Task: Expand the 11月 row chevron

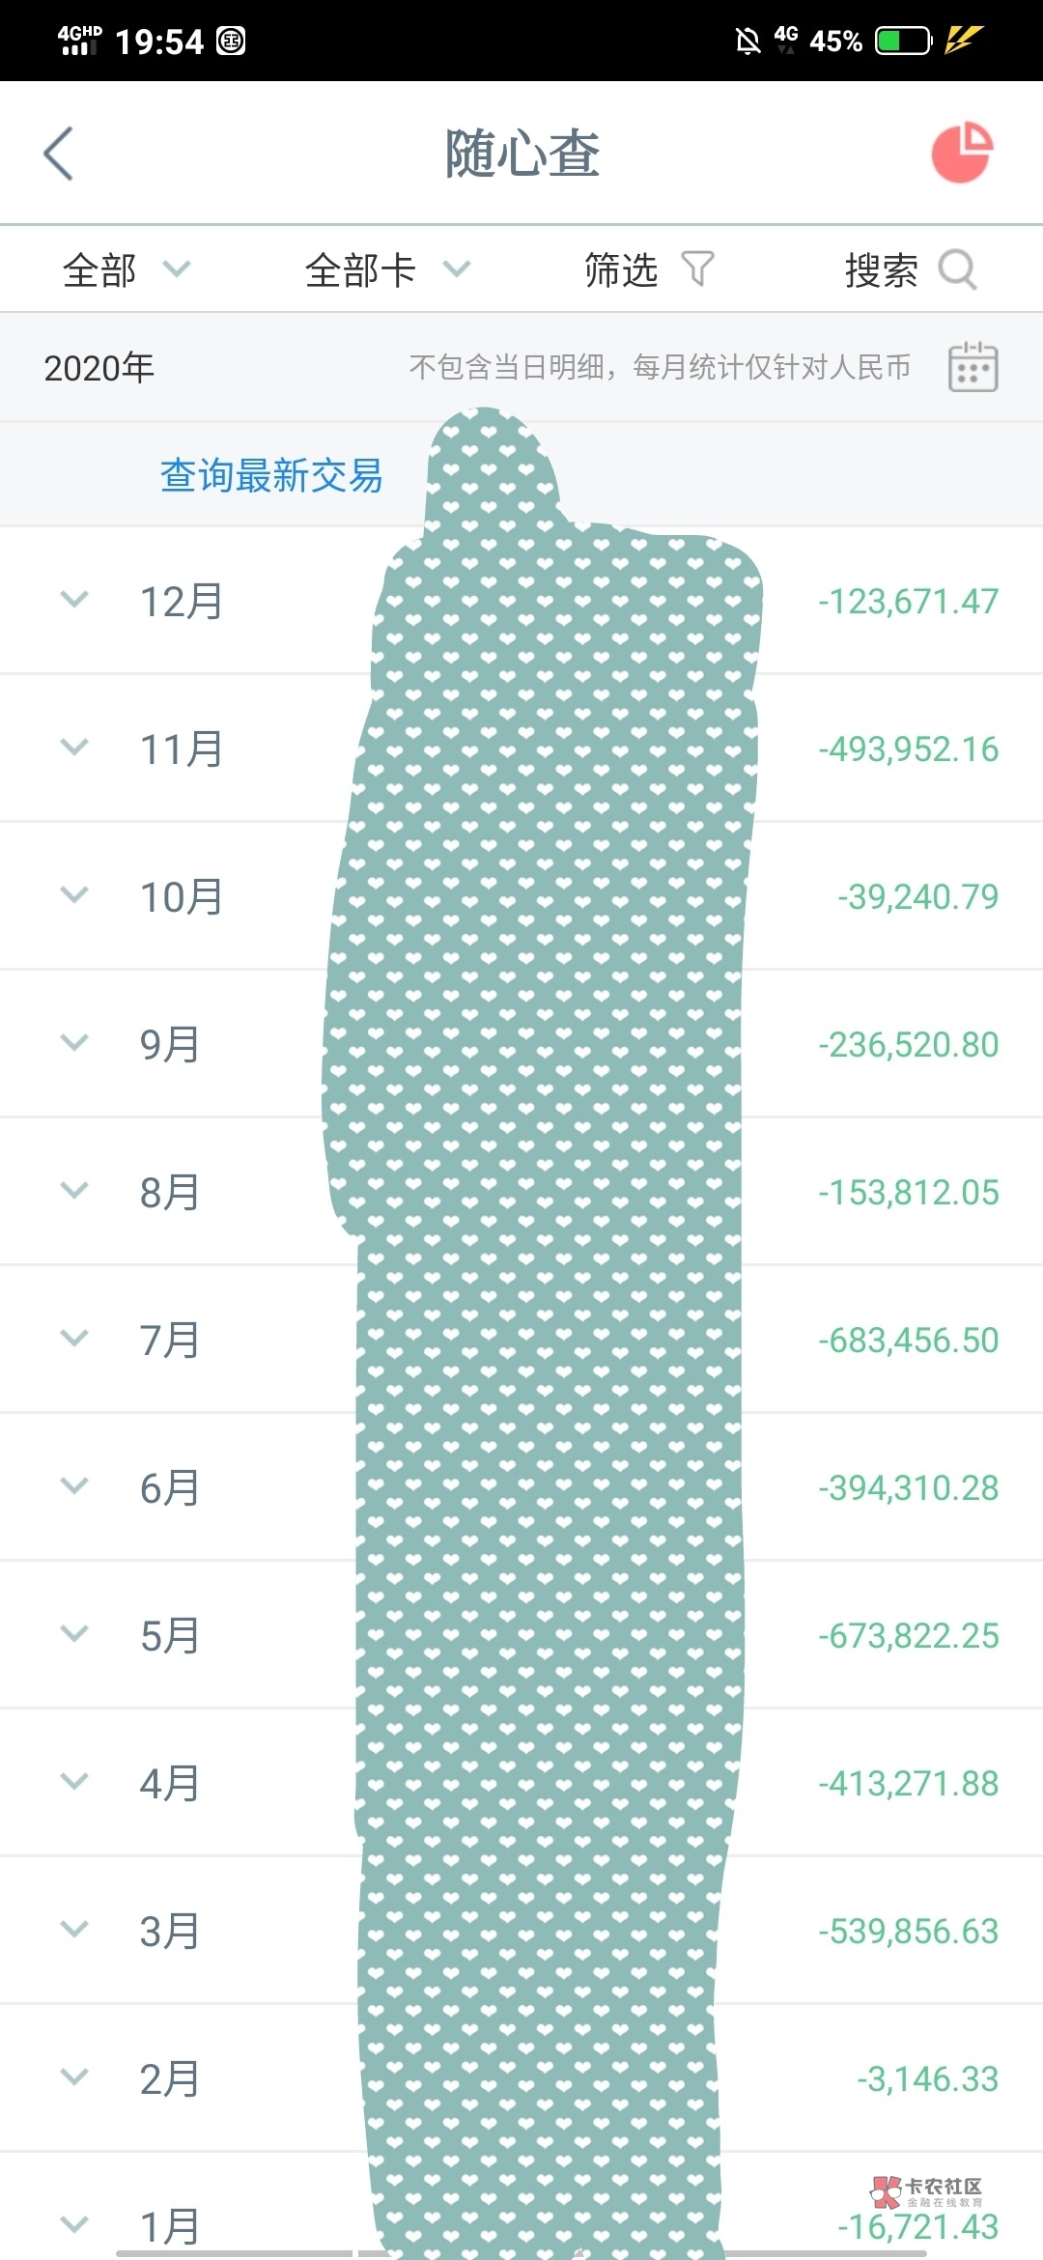Action: tap(74, 748)
